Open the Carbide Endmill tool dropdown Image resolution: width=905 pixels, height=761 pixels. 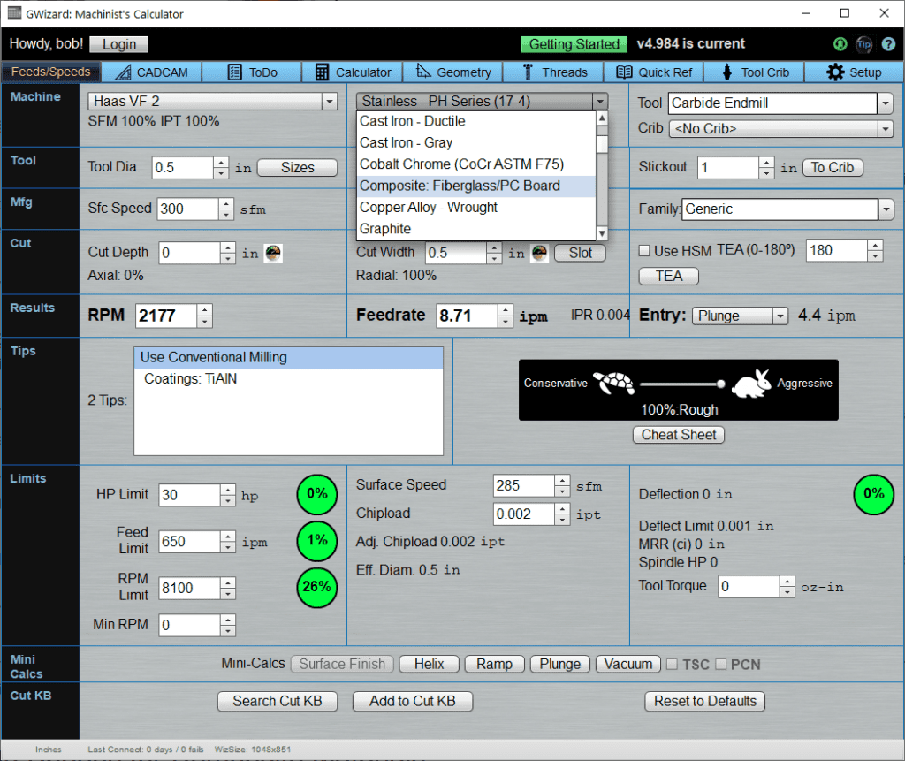(886, 103)
